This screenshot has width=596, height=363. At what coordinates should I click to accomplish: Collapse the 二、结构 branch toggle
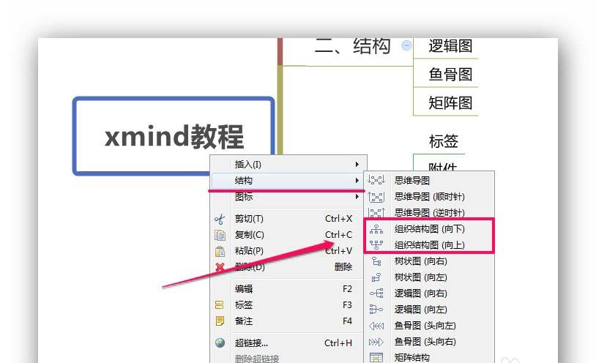[x=406, y=45]
